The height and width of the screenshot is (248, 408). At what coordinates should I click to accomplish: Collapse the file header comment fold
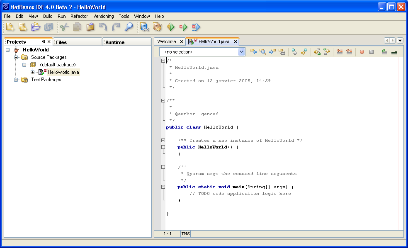click(x=163, y=61)
